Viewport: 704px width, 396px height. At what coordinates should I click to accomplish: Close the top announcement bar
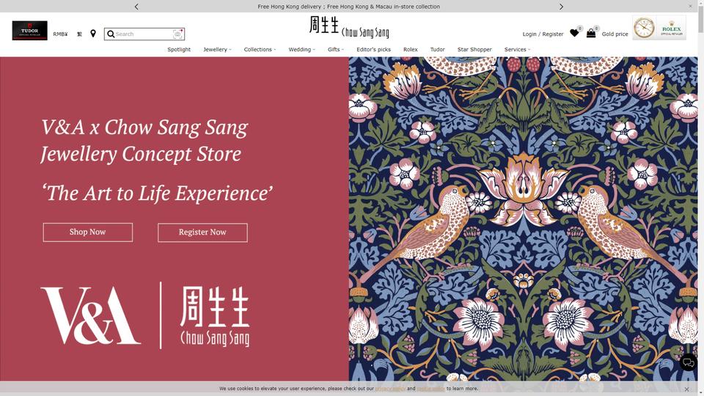tap(691, 7)
